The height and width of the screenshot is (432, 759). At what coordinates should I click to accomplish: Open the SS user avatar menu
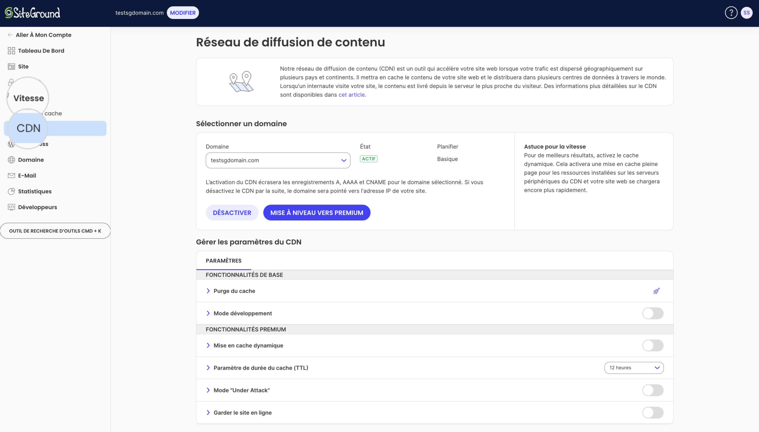point(747,13)
